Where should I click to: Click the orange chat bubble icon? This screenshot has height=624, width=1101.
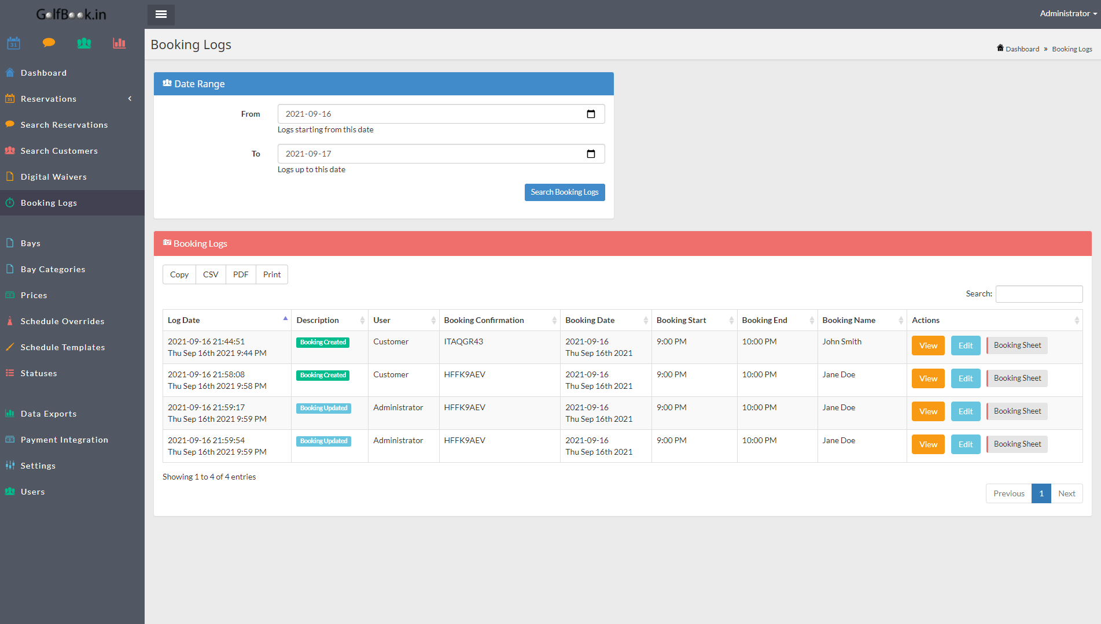[x=49, y=43]
